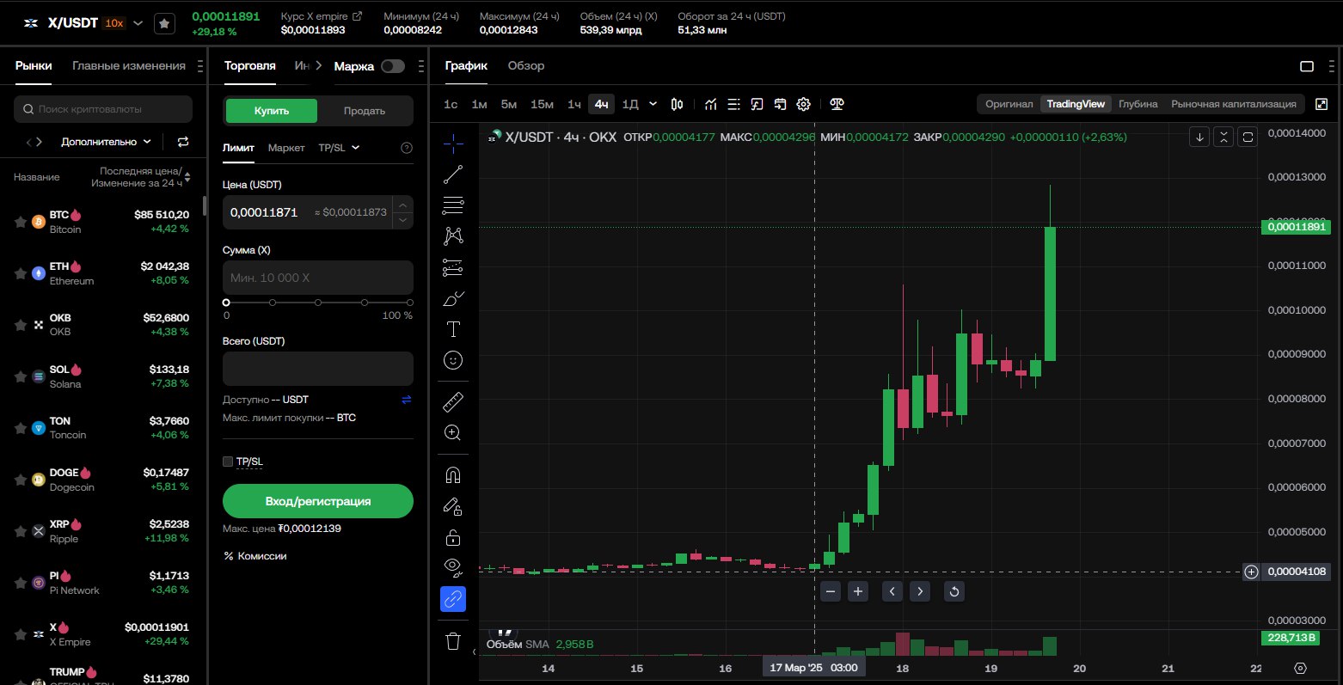Screen dimensions: 1343x685
Task: Switch to the Обзор tab
Action: click(526, 65)
